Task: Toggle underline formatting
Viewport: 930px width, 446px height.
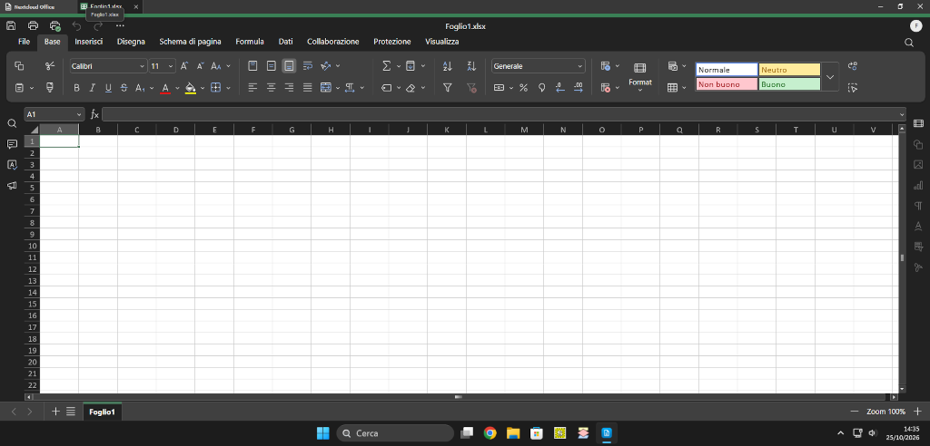Action: (108, 88)
